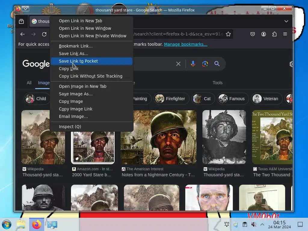Clear the Google search box with X

(x=178, y=64)
